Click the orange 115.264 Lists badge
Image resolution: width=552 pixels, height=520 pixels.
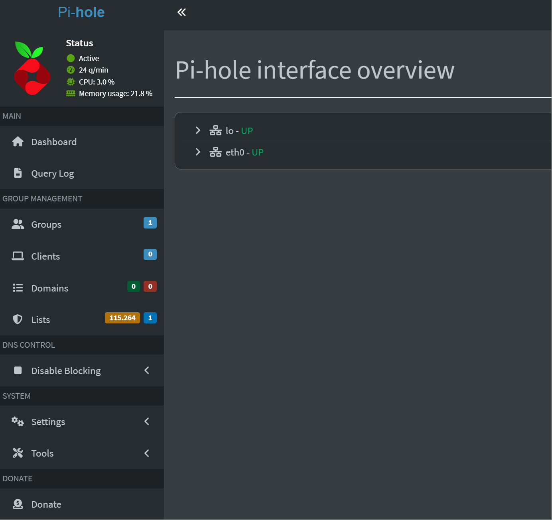click(x=122, y=318)
